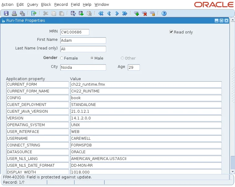Click the CH22_RUNTIME value cell
This screenshot has width=235, height=187.
click(146, 91)
